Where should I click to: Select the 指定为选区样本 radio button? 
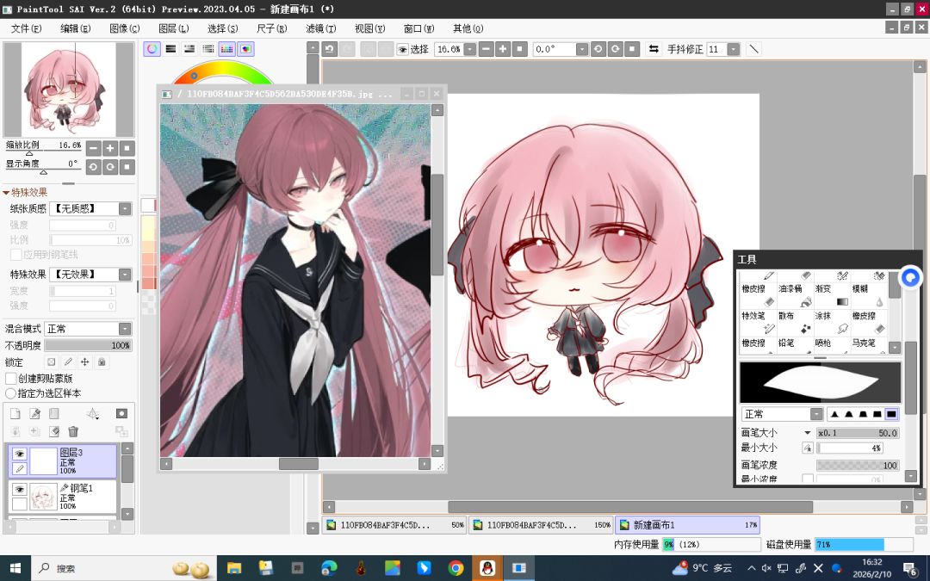click(10, 393)
